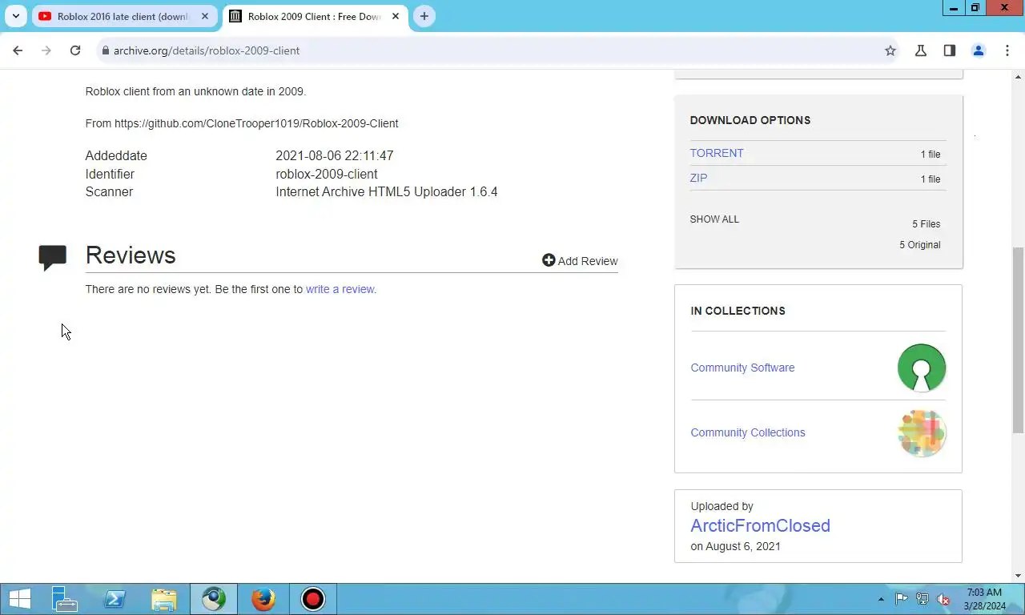This screenshot has width=1025, height=615.
Task: Open uploader ArcticFromClosed profile
Action: [760, 525]
